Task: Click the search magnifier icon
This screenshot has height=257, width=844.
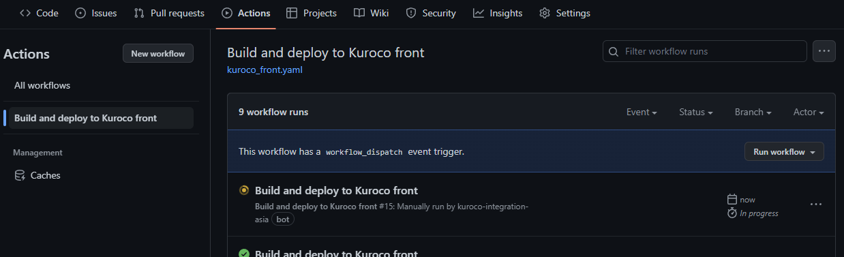Action: [x=614, y=51]
